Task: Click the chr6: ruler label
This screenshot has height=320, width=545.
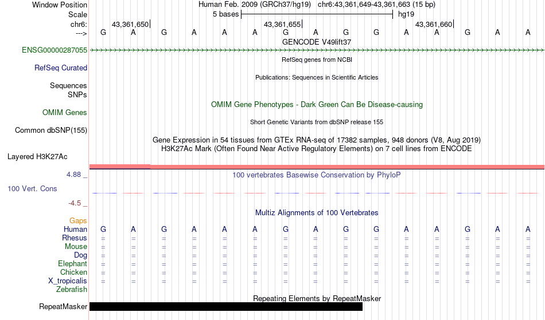Action: [79, 24]
